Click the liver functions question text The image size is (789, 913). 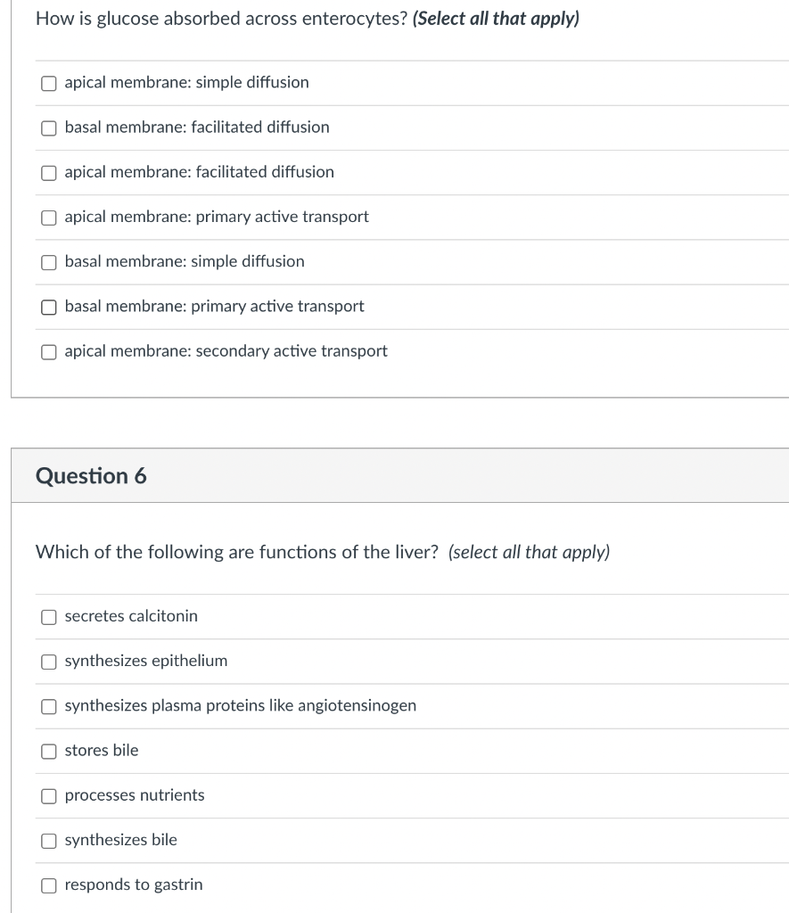click(x=322, y=552)
